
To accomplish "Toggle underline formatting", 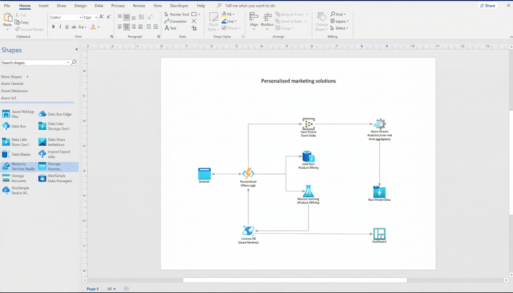I will 66,27.
